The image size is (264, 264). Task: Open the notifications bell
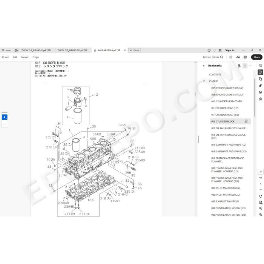click(x=215, y=50)
